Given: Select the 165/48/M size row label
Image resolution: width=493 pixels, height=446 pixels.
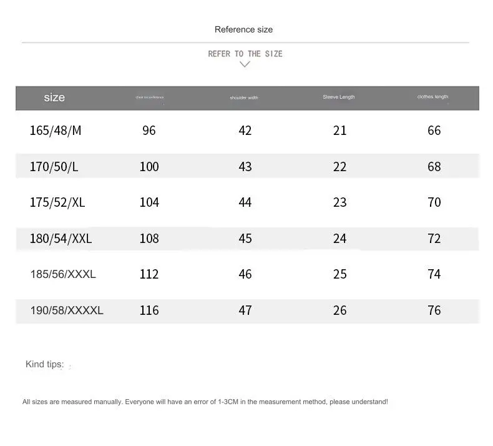Looking at the screenshot, I should (56, 131).
